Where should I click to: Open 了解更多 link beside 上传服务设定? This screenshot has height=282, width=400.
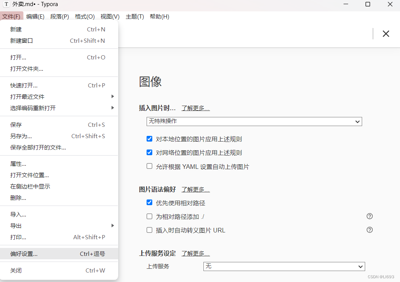(195, 254)
